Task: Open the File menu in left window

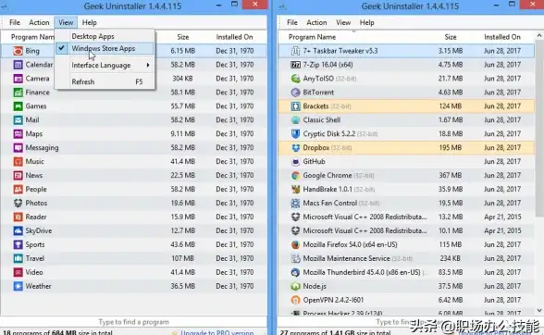Action: point(15,22)
